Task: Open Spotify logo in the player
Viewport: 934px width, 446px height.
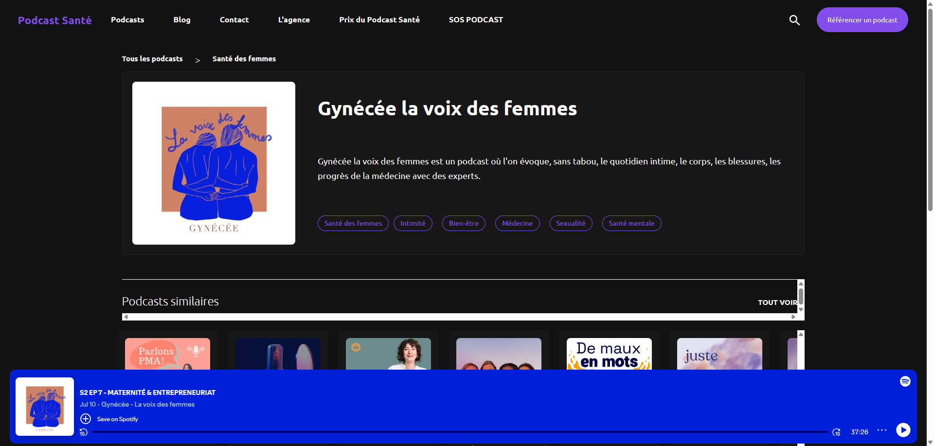Action: 905,381
